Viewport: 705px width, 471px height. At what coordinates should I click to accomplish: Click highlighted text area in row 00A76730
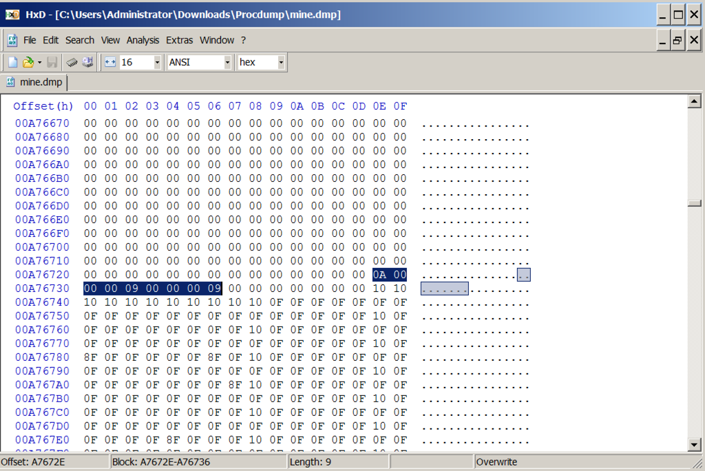coord(445,289)
